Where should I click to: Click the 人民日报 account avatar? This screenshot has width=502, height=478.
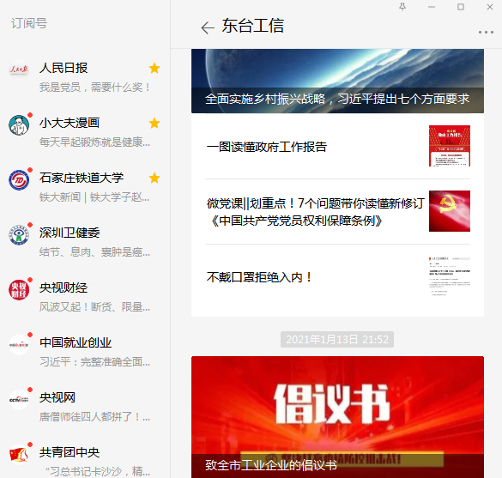coord(19,70)
